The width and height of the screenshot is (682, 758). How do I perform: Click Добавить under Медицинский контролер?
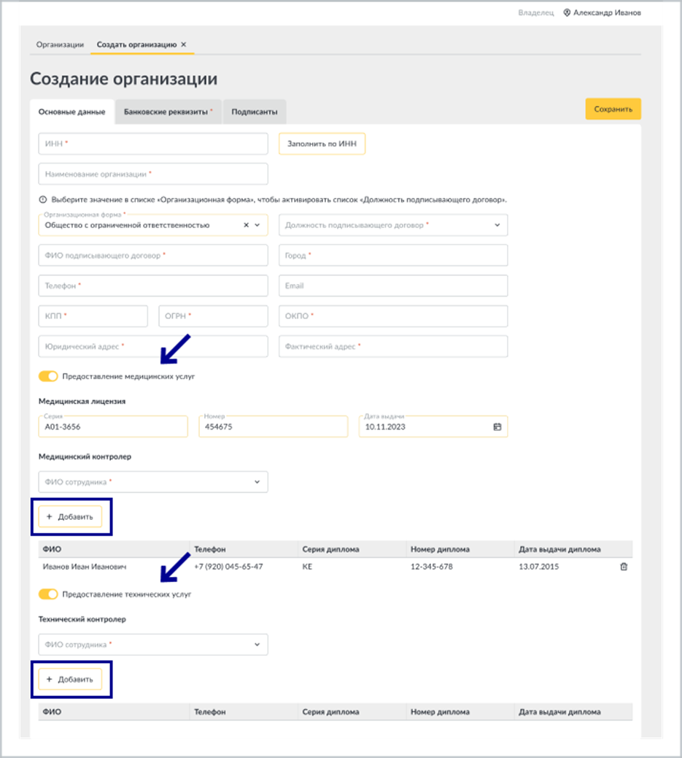[x=70, y=517]
